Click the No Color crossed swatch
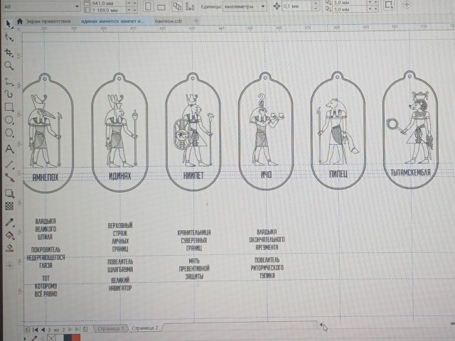The height and width of the screenshot is (341, 455). [52, 338]
